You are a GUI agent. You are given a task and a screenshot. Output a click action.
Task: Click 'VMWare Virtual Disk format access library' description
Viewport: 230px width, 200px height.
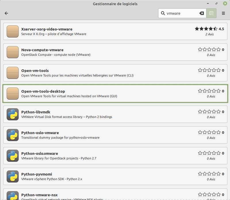click(67, 117)
